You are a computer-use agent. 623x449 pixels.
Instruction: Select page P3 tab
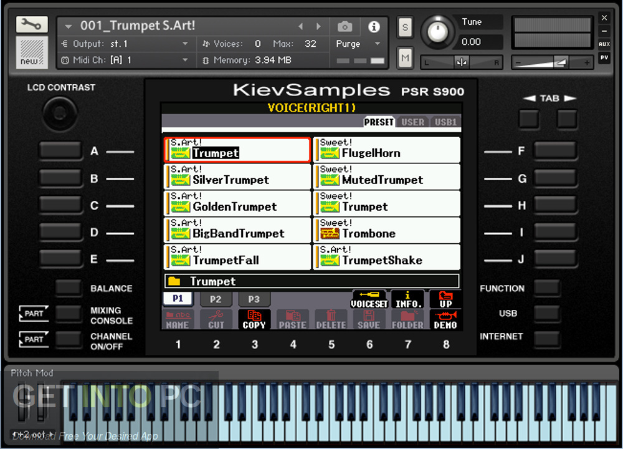click(254, 299)
